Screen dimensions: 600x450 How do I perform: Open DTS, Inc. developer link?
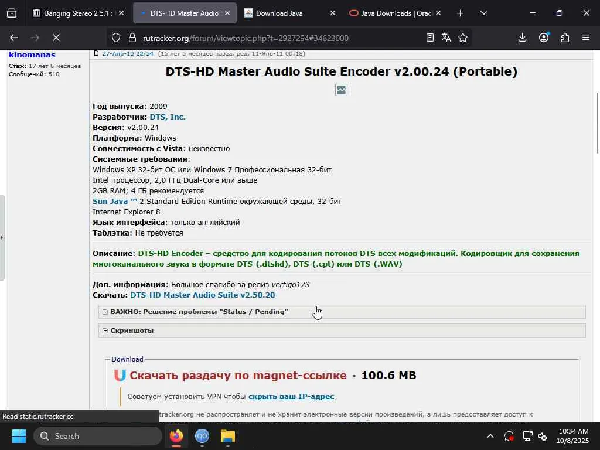pos(168,117)
